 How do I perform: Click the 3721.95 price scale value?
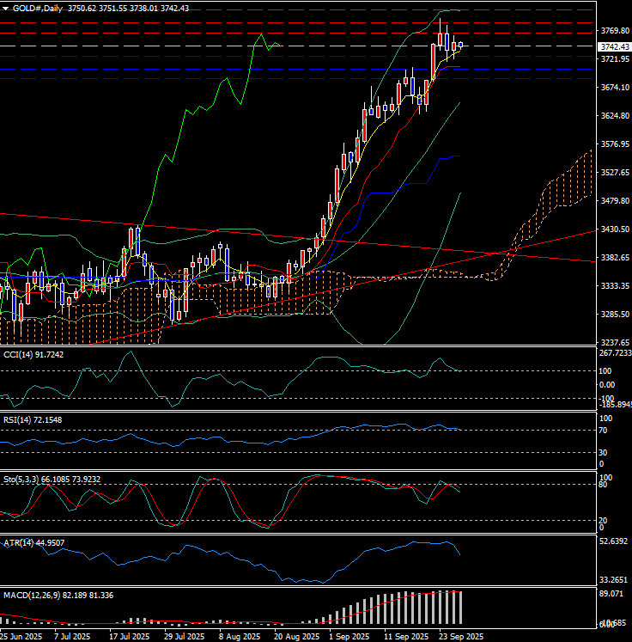coord(615,59)
